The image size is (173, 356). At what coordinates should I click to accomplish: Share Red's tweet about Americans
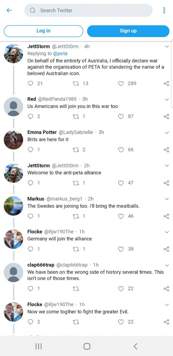(166, 117)
